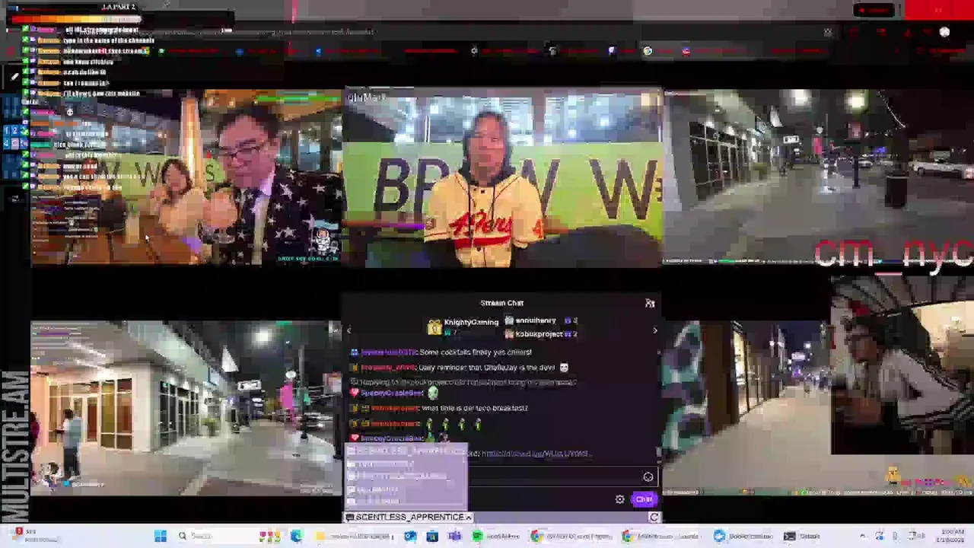The height and width of the screenshot is (548, 974).
Task: Open Microsoft Teams taskbar icon
Action: (x=454, y=537)
